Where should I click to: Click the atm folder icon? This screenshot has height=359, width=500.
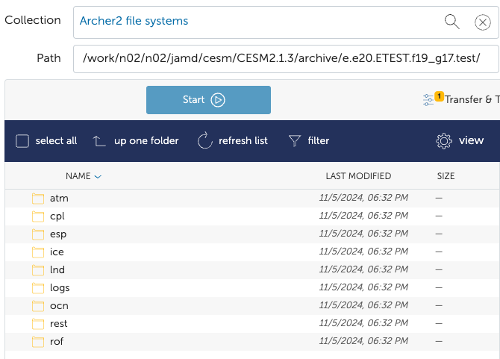click(38, 199)
